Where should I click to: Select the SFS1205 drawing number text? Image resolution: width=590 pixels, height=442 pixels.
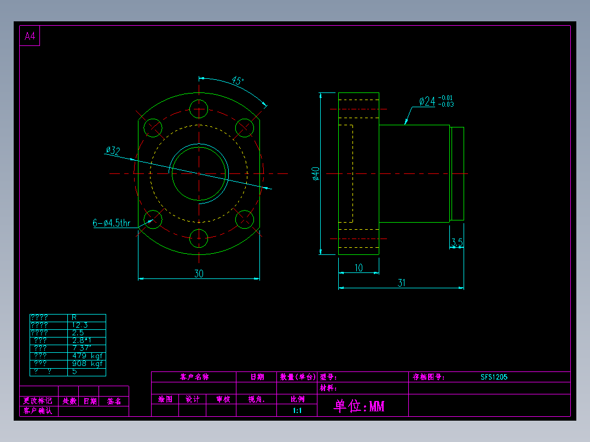[x=494, y=377]
